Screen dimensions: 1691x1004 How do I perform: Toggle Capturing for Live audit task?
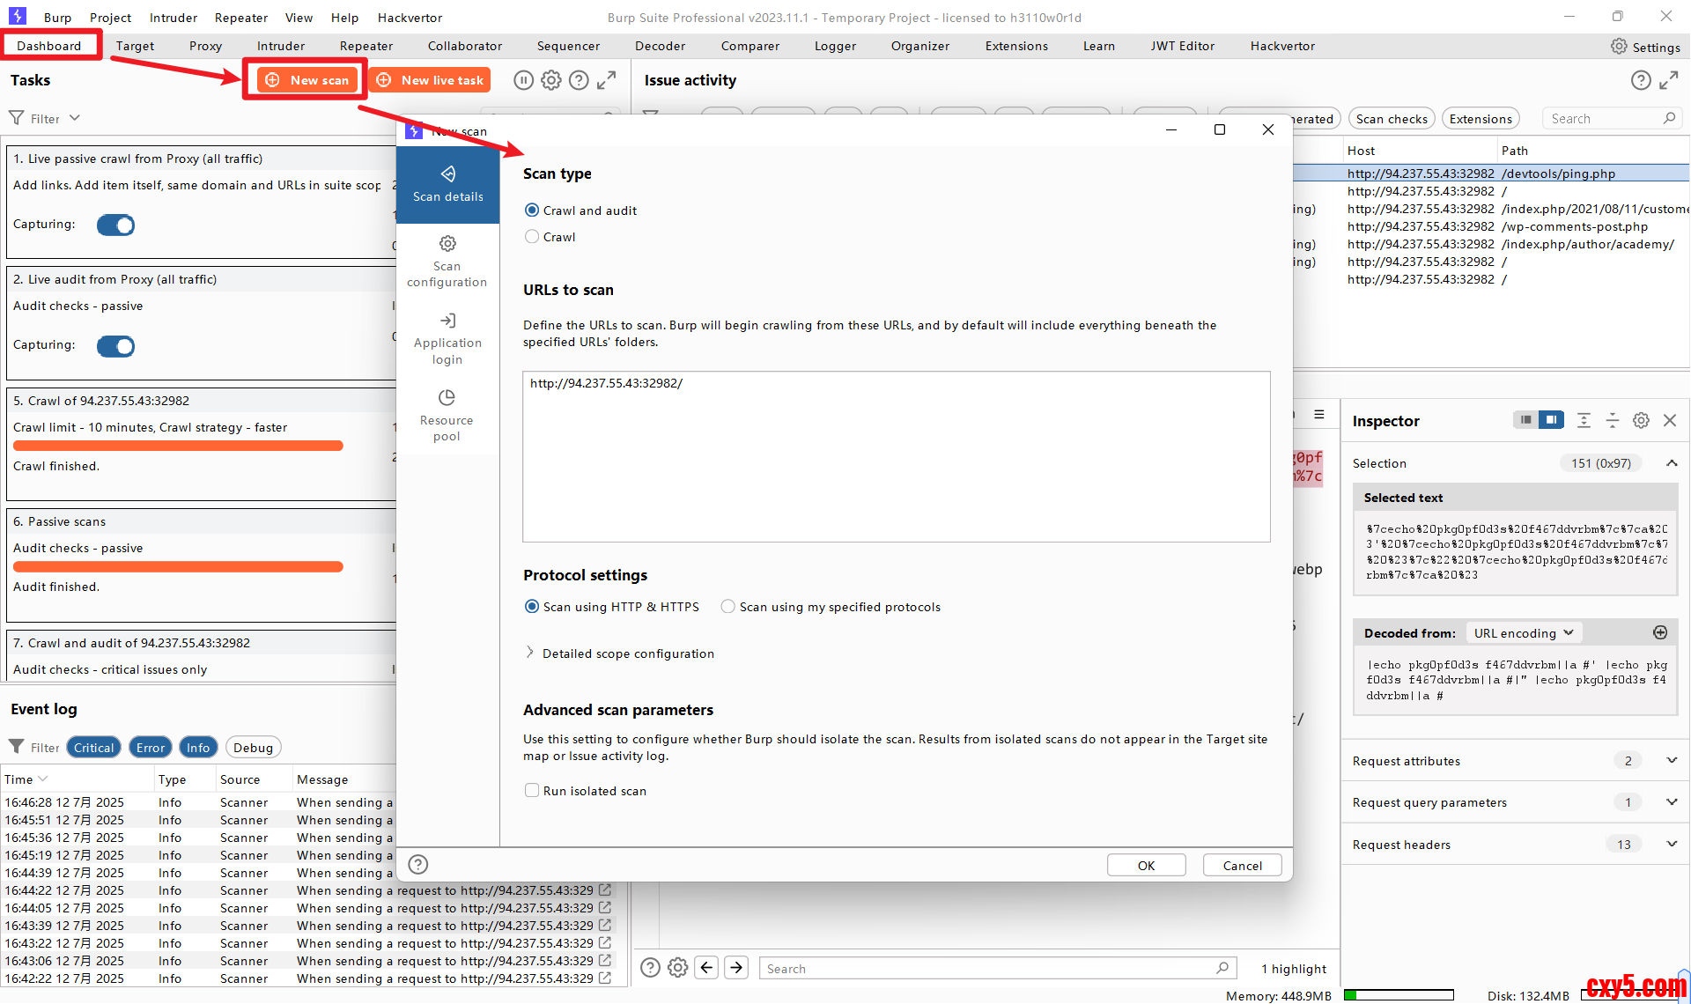pos(115,346)
